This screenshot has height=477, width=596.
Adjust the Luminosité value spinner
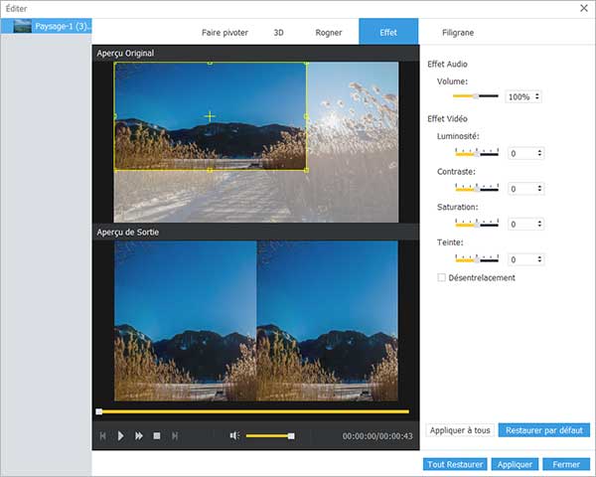[525, 153]
